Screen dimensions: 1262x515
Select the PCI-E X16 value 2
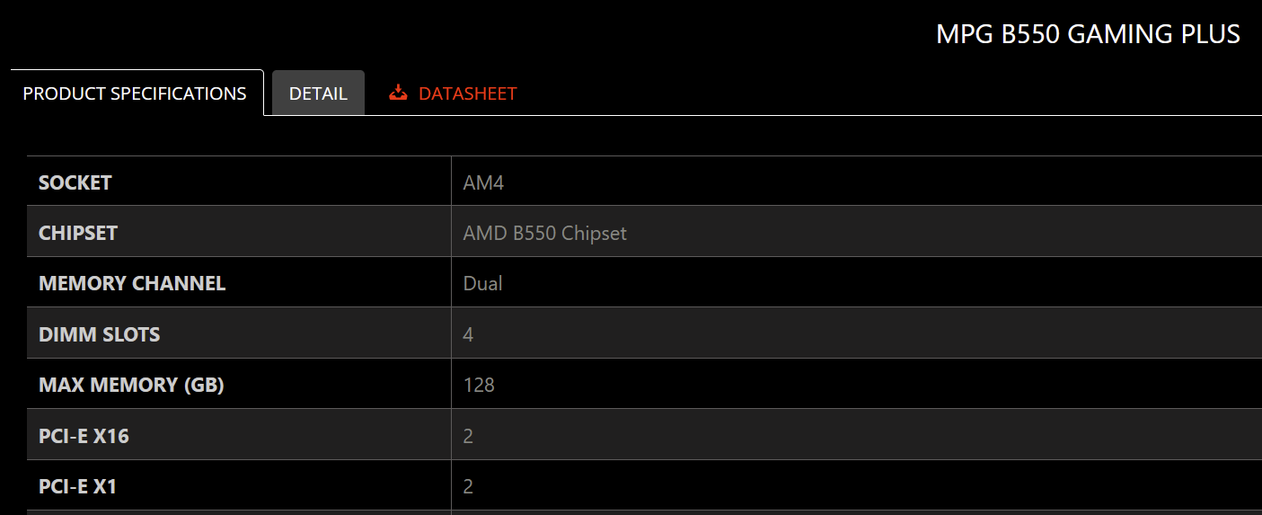(468, 436)
